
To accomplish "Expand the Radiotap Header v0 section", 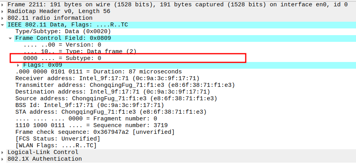I will (4, 11).
